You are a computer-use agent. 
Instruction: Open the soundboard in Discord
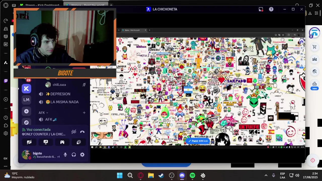(x=79, y=142)
